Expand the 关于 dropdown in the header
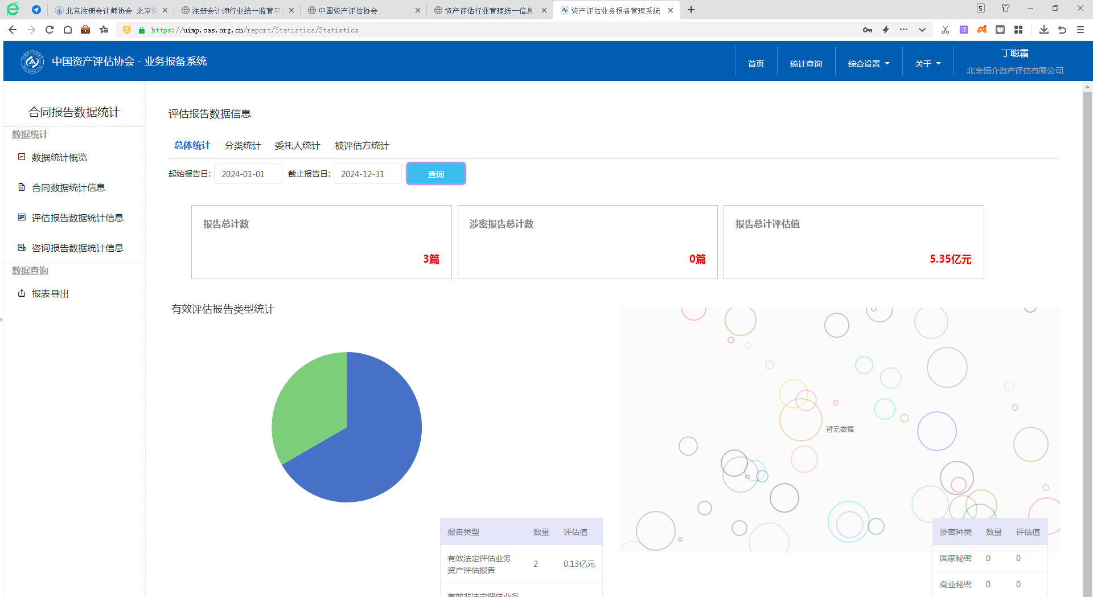Image resolution: width=1093 pixels, height=597 pixels. pyautogui.click(x=927, y=64)
